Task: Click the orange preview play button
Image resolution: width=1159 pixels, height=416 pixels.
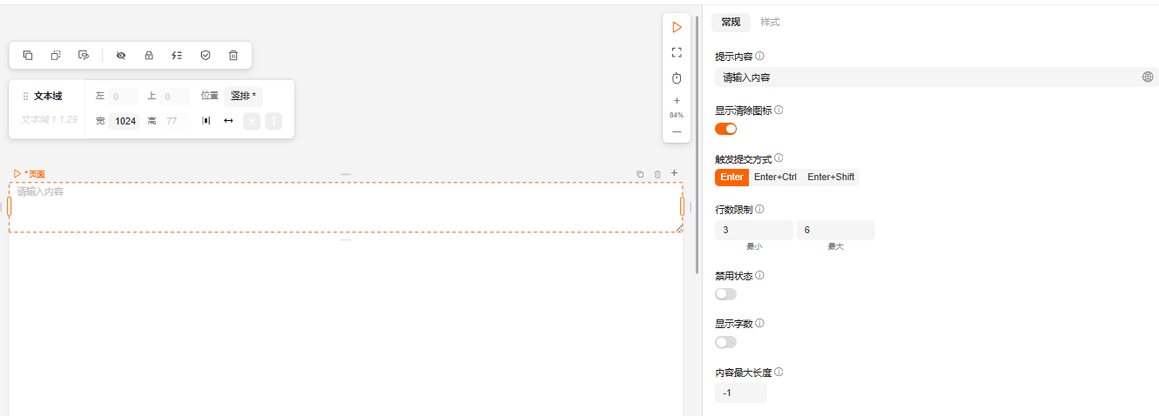Action: tap(677, 28)
